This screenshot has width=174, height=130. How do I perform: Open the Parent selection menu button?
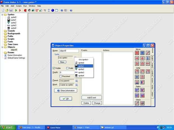pos(77,81)
